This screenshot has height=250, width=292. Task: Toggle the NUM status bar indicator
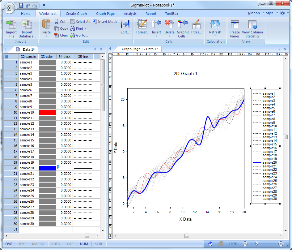click(x=84, y=244)
